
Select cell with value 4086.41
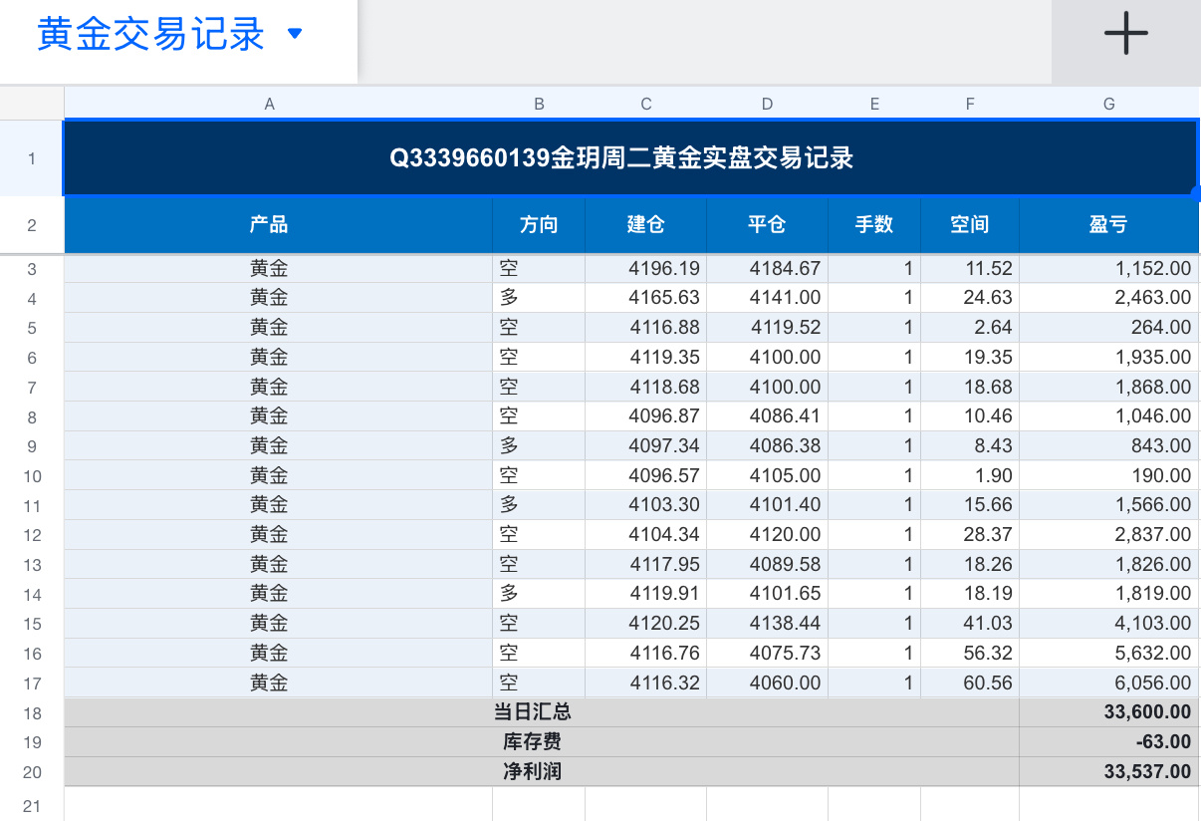click(767, 415)
